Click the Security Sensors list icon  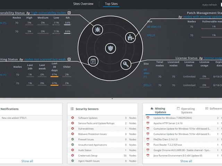(x=72, y=109)
